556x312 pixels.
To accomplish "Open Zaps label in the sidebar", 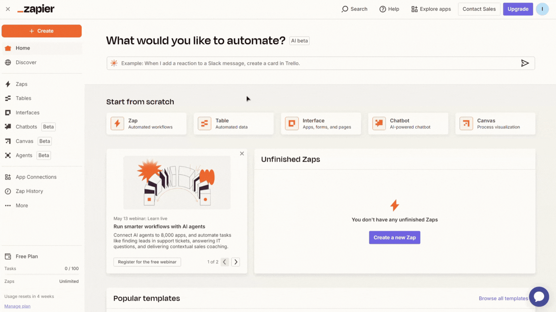I will tap(21, 84).
